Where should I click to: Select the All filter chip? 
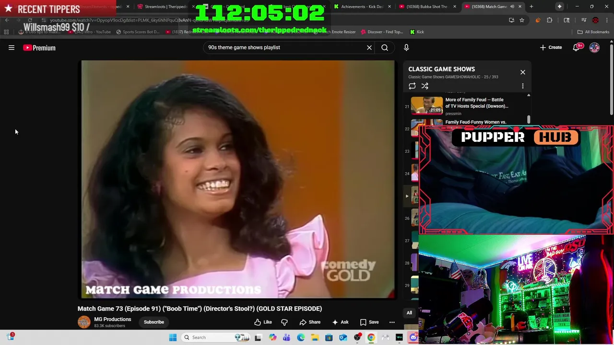tap(409, 313)
